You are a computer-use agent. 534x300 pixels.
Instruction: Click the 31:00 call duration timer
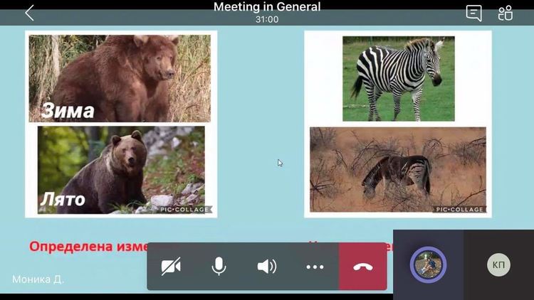click(267, 19)
